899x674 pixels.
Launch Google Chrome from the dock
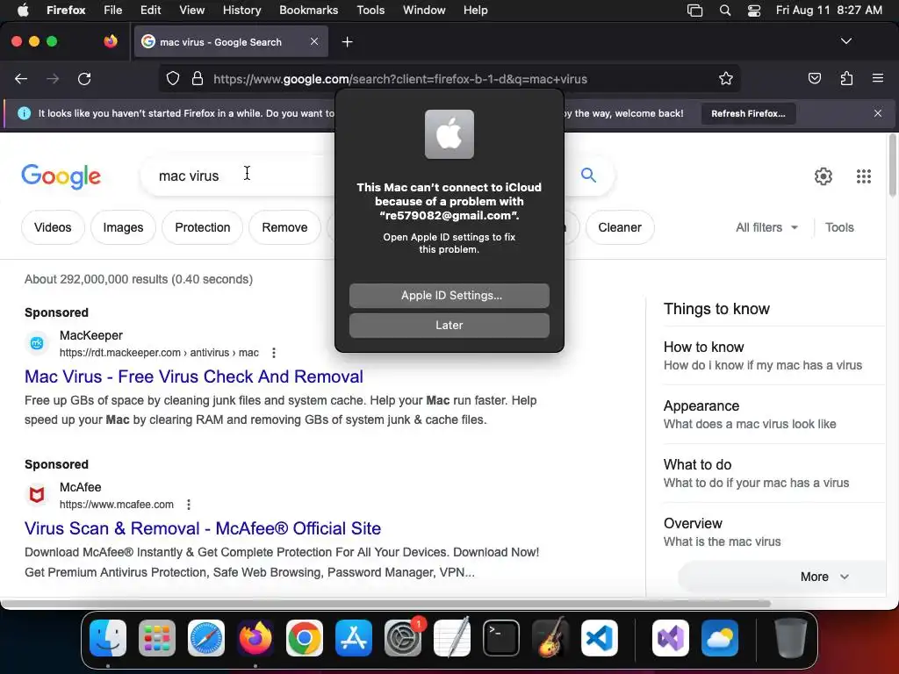[x=305, y=638]
